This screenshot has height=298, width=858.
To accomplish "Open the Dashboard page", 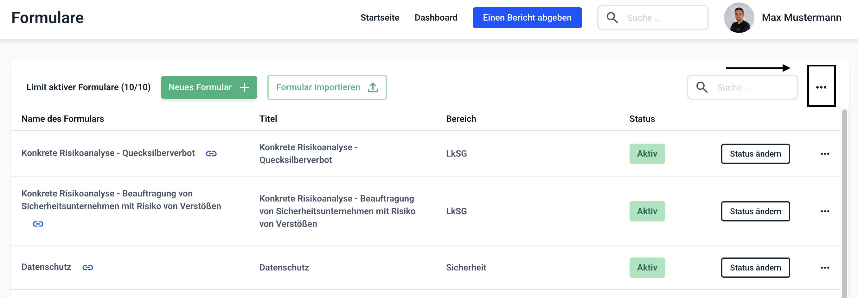I will [436, 18].
